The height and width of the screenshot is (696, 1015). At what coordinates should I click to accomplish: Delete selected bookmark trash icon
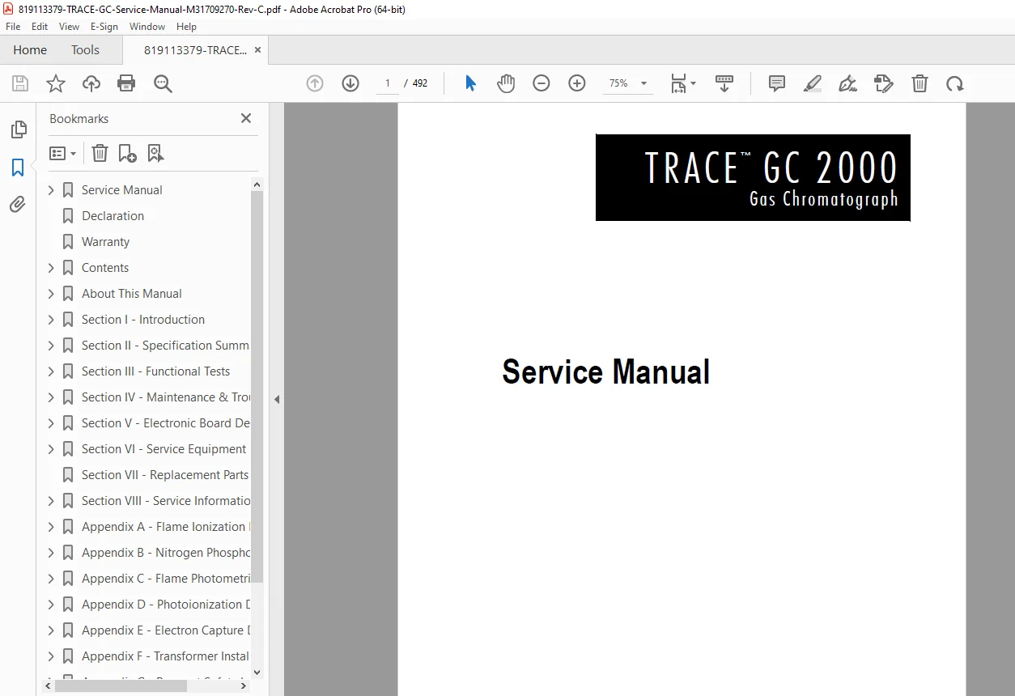click(100, 153)
